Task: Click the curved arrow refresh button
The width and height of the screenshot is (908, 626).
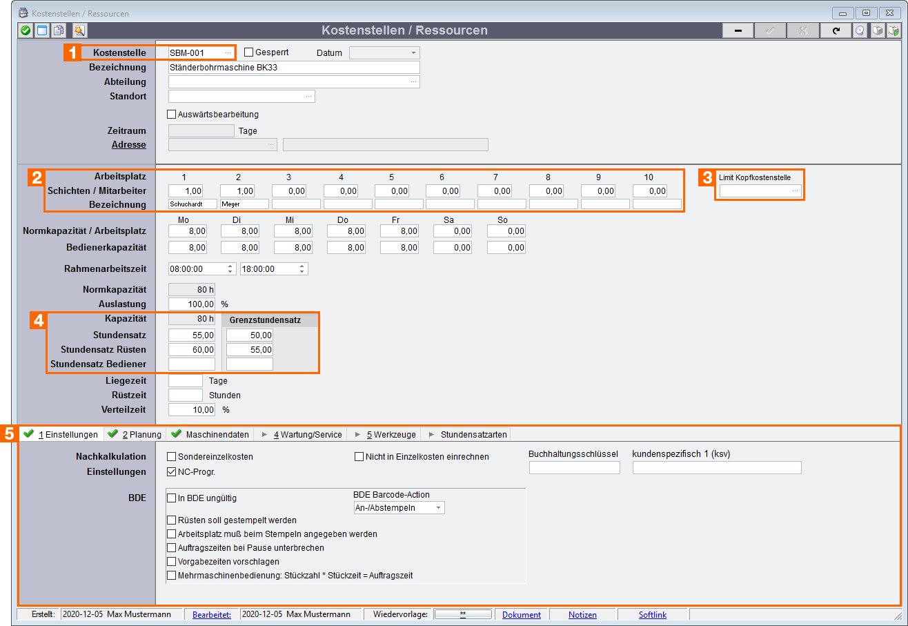Action: point(836,30)
